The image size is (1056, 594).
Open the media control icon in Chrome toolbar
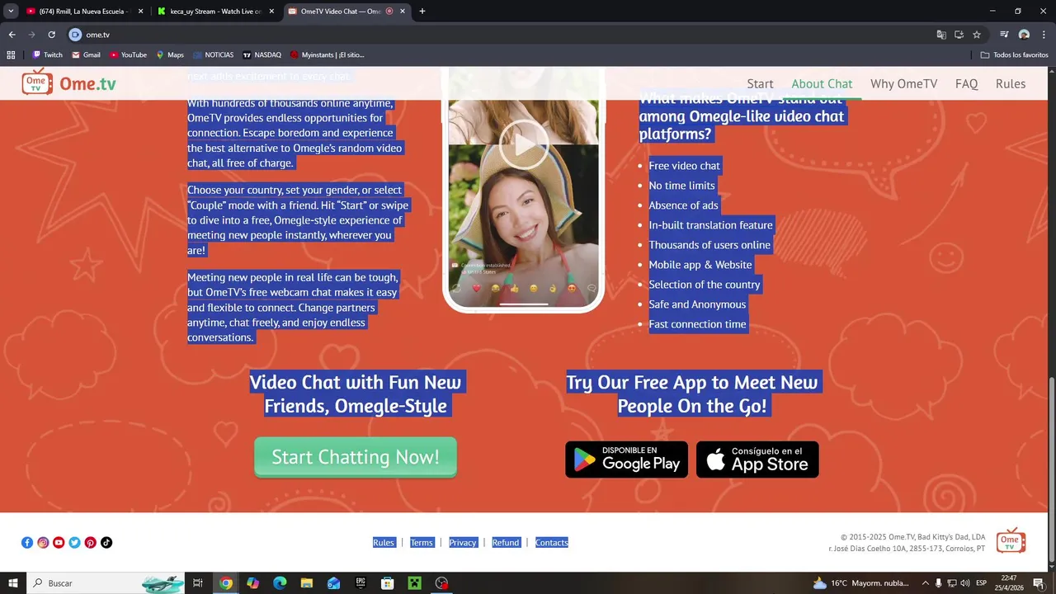1004,35
